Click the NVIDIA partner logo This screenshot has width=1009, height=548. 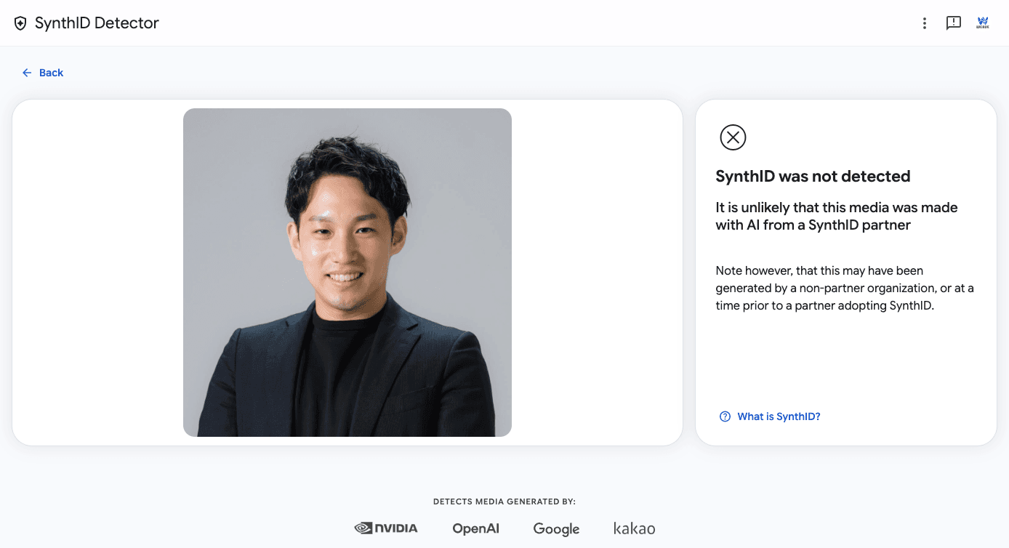tap(386, 528)
